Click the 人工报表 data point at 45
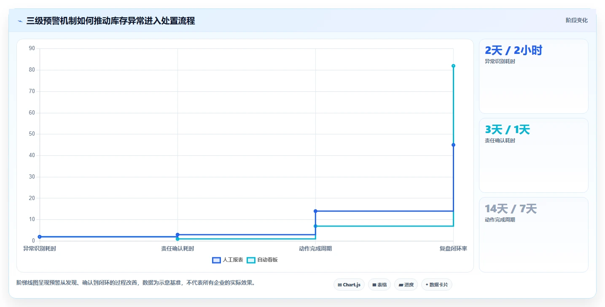The image size is (605, 307). [x=453, y=145]
